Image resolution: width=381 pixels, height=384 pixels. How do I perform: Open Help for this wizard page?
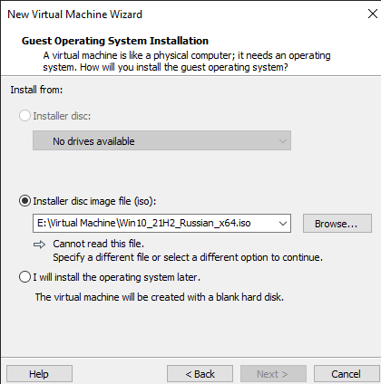(39, 374)
